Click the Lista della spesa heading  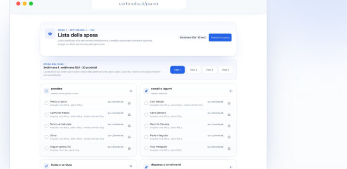click(x=78, y=35)
